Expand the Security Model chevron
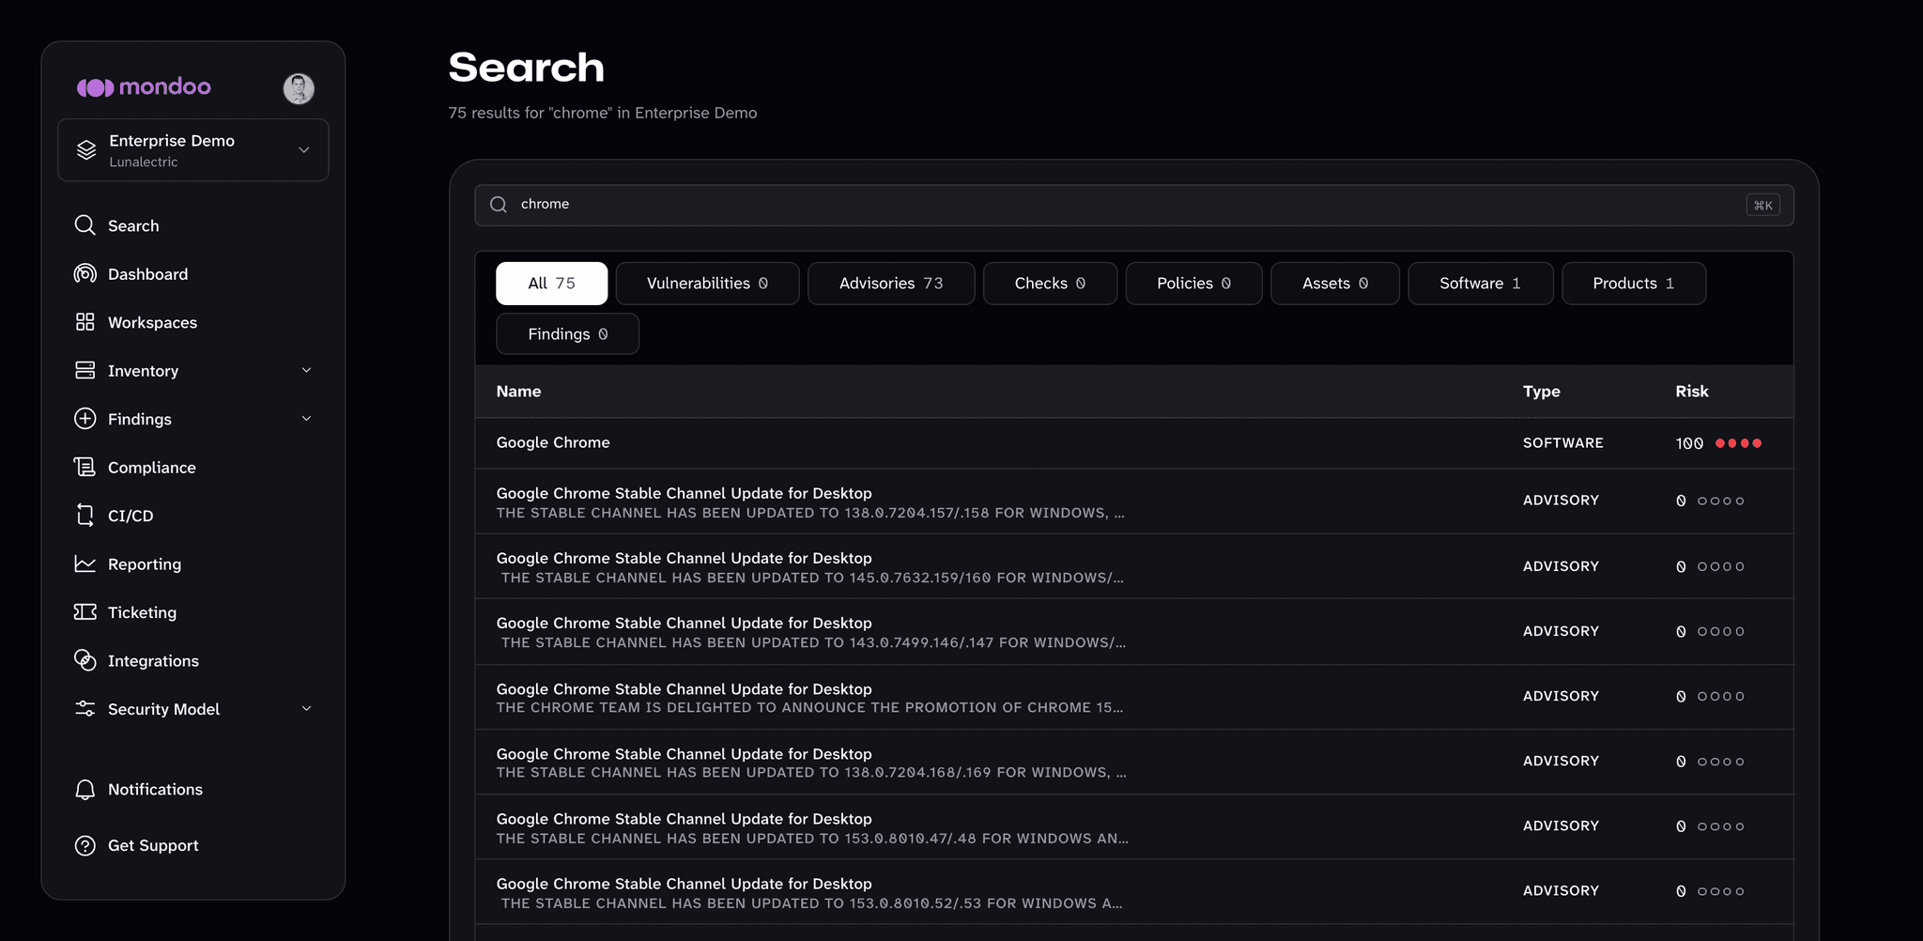 tap(306, 709)
